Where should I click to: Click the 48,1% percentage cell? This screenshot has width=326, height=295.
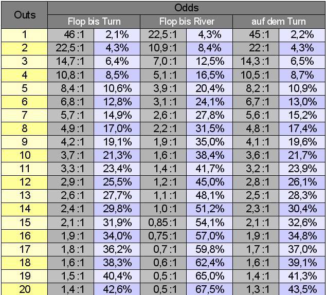pyautogui.click(x=210, y=196)
